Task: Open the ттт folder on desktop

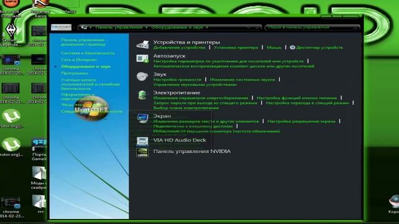Action: tap(40, 204)
